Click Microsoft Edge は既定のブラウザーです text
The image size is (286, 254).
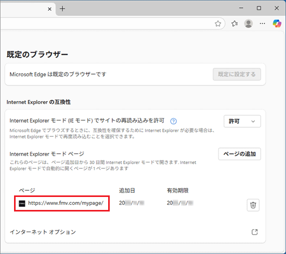(58, 74)
